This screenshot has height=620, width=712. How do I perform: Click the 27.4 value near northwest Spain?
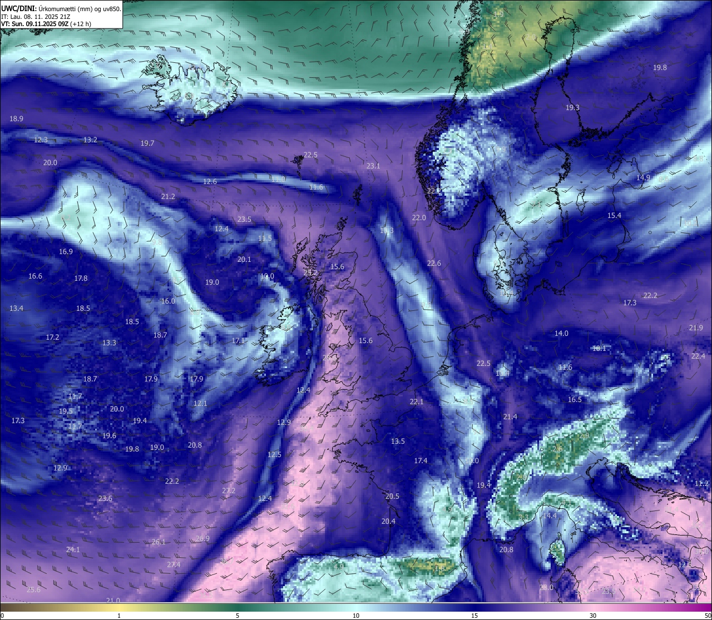(174, 564)
